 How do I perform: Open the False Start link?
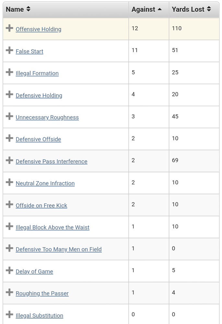tap(29, 51)
